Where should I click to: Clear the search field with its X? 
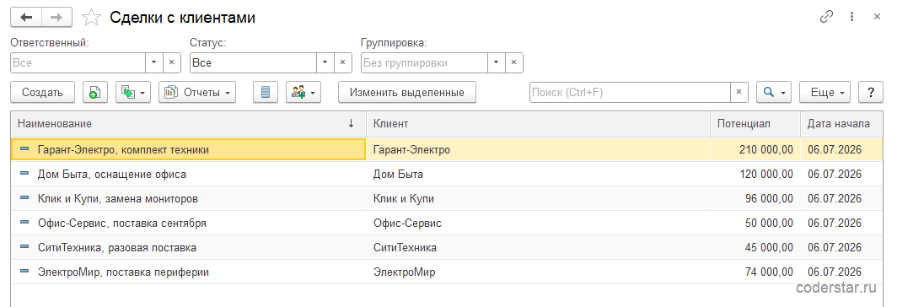pos(739,92)
